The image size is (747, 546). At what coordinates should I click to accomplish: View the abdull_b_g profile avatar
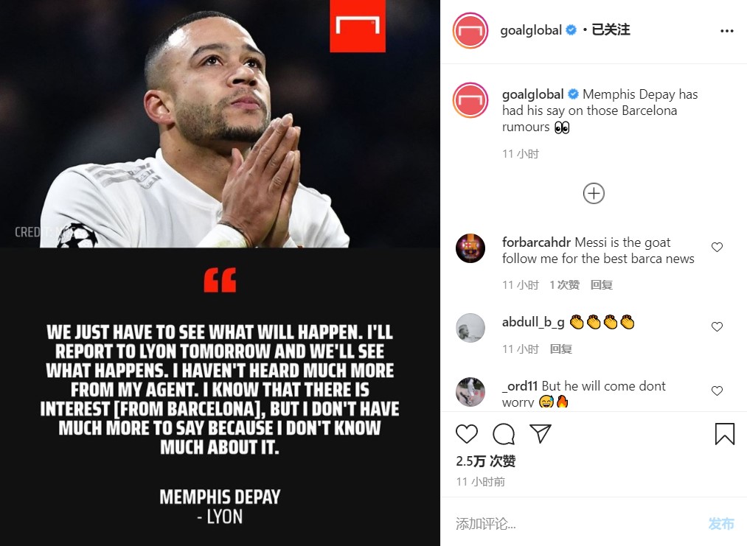coord(470,327)
